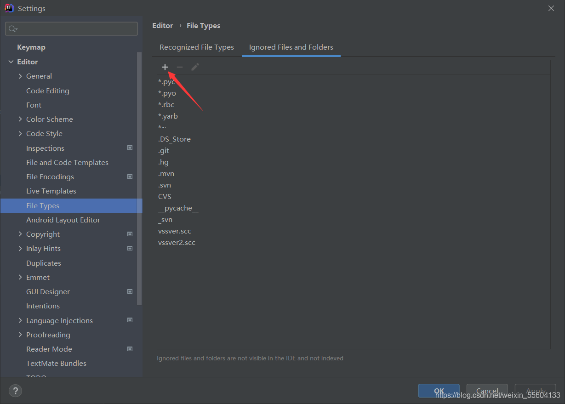
Task: Open the Keymap settings page
Action: coord(31,47)
